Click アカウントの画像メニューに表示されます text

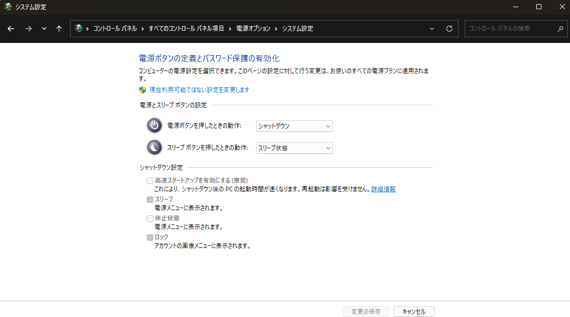tap(202, 246)
